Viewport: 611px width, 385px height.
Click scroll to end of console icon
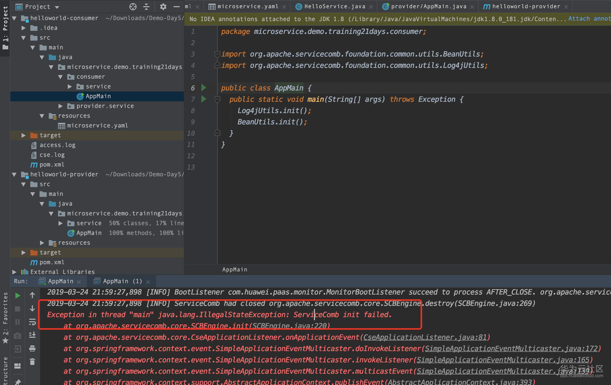tap(32, 335)
